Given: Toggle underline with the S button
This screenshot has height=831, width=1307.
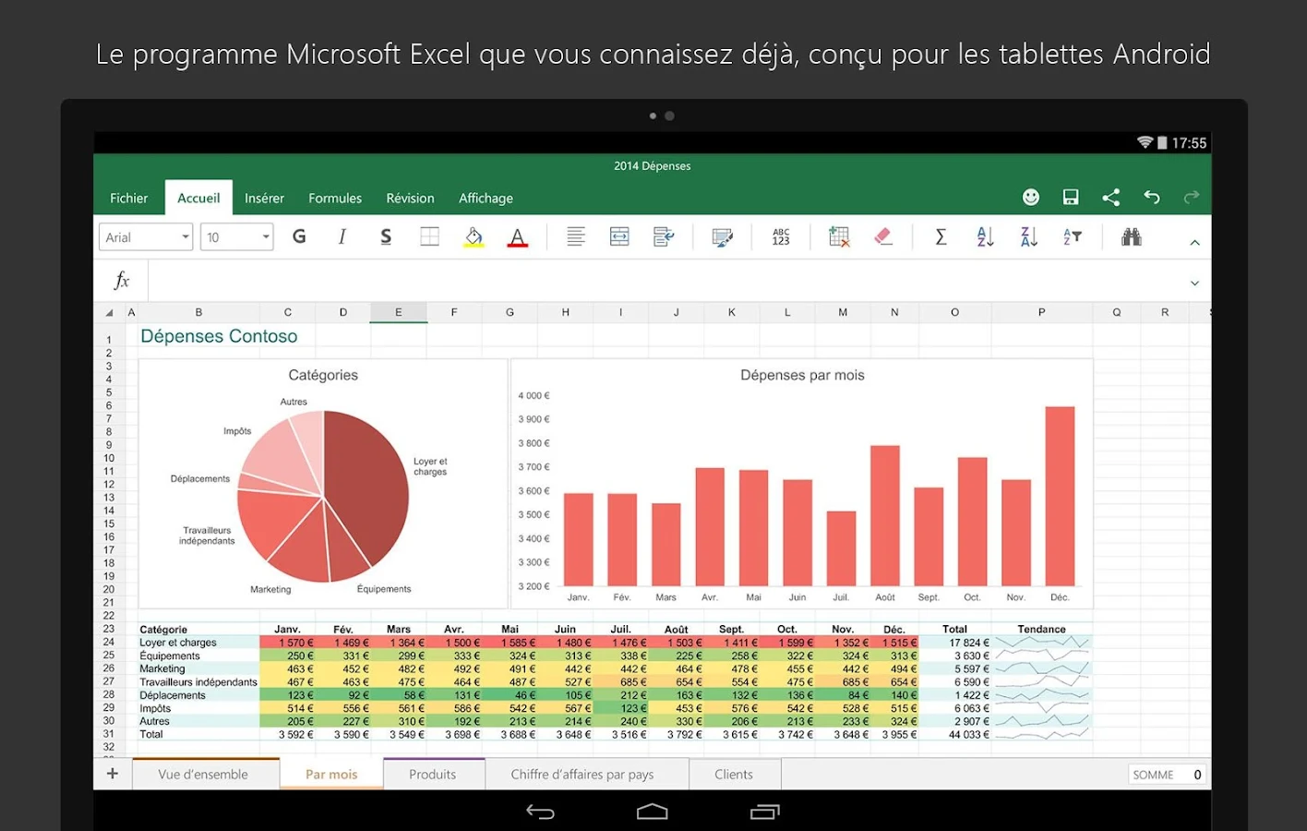Looking at the screenshot, I should click(x=386, y=237).
